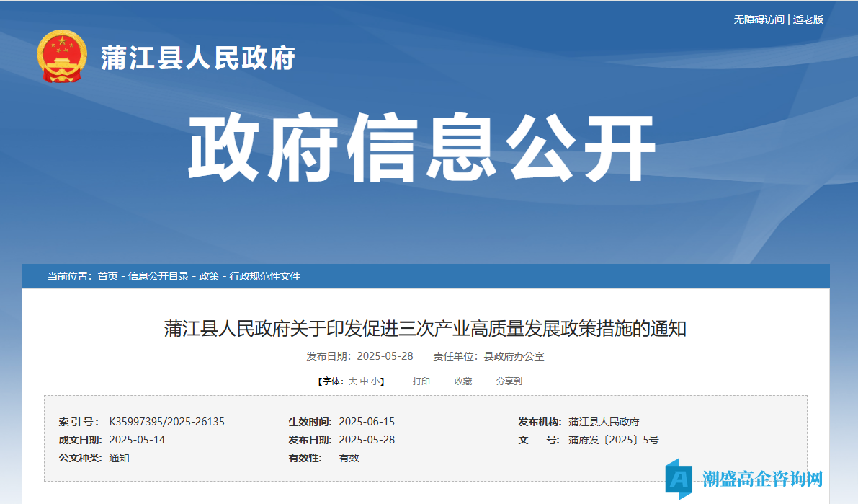Click the national emblem logo
The height and width of the screenshot is (504, 858).
tap(61, 57)
